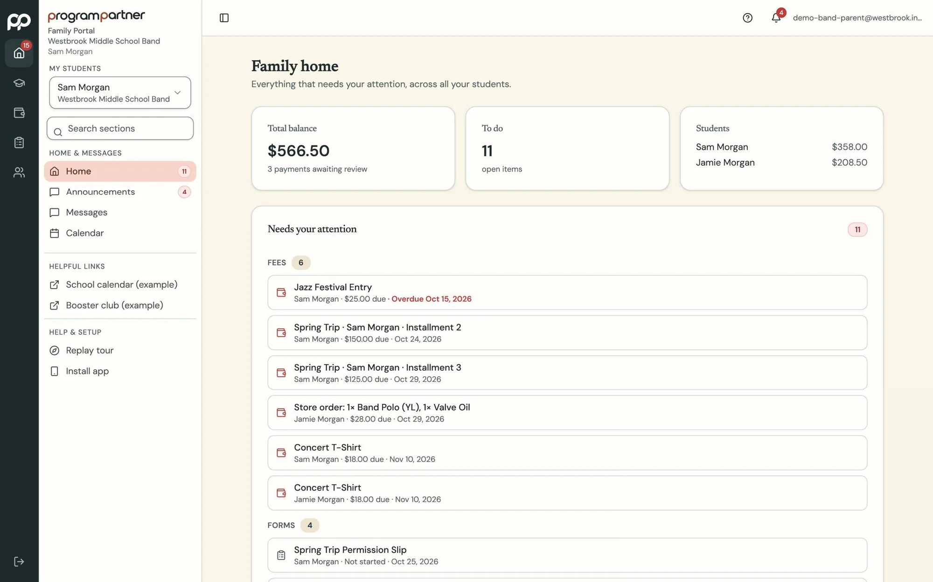
Task: Click the external link icon for Booster club
Action: pos(55,305)
